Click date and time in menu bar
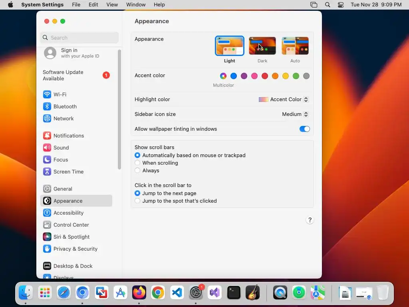The height and width of the screenshot is (307, 409). pos(376,5)
